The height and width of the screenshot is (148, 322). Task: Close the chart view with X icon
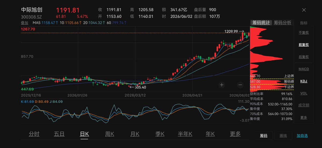point(304,10)
